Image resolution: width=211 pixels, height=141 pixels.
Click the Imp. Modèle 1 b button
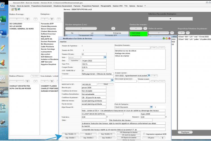pyautogui.click(x=70, y=134)
